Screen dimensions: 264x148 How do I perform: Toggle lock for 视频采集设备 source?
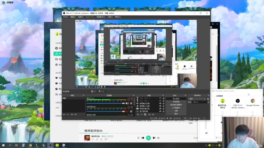click(x=163, y=109)
